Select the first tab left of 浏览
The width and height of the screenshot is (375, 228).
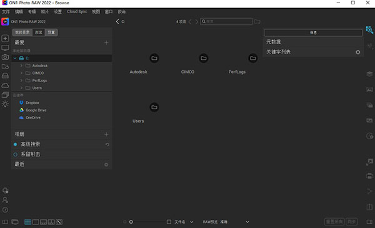(x=22, y=32)
